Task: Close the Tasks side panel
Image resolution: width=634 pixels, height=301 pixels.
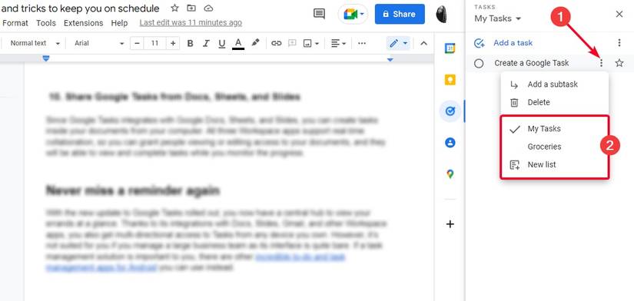Action: [619, 14]
